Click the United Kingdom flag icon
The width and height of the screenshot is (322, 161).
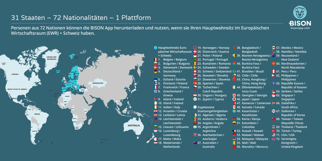click(274, 139)
